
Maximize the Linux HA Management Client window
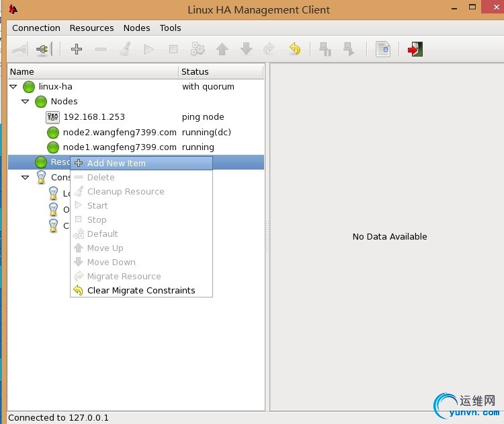tap(472, 7)
